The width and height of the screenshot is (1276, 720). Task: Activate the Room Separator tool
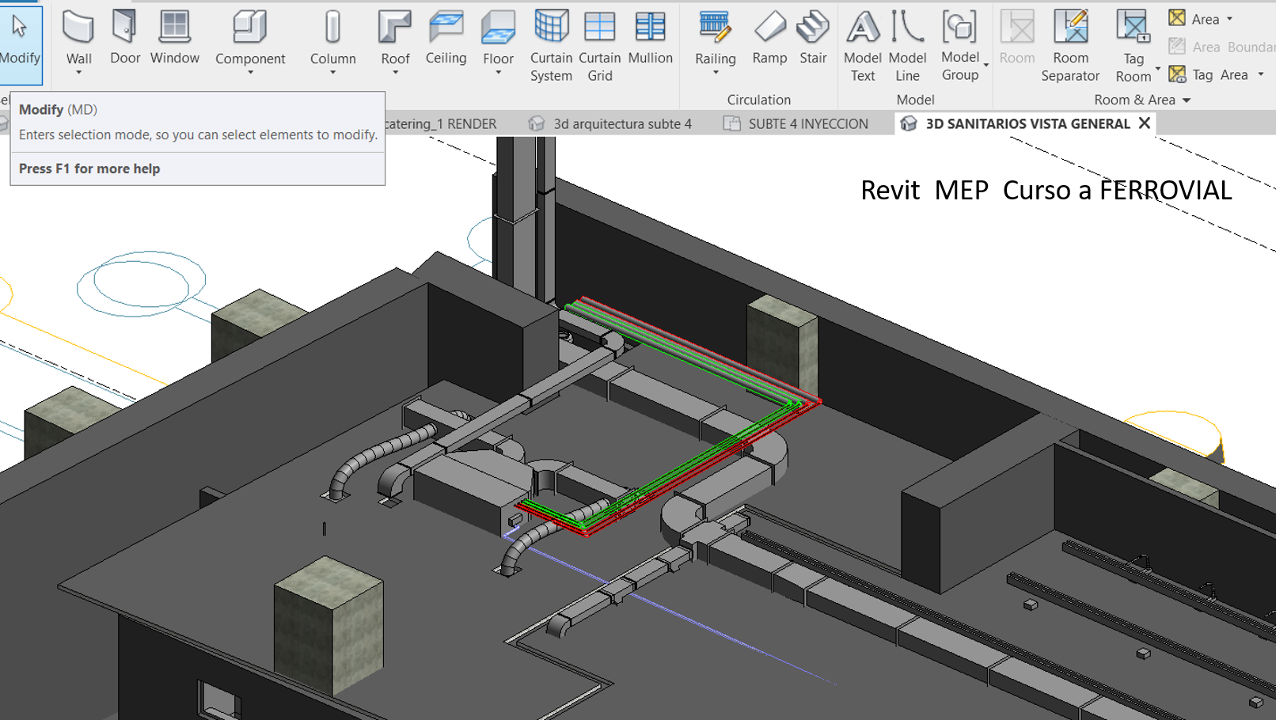point(1070,44)
